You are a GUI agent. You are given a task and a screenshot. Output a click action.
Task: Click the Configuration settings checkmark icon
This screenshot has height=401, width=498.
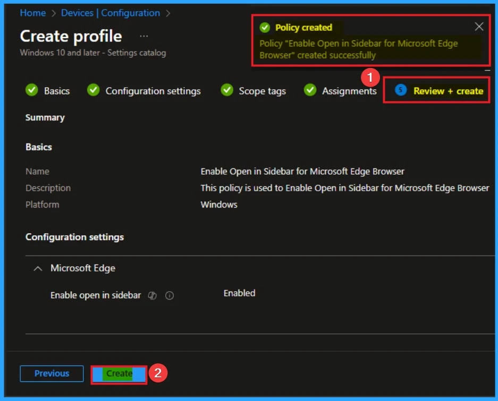(x=94, y=90)
